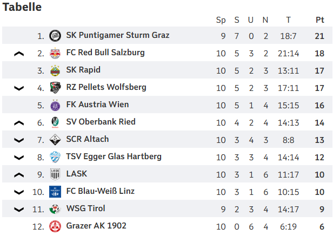
Task: Click the down arrow beside RZ Pellets Wolfsberg
Action: pyautogui.click(x=19, y=88)
